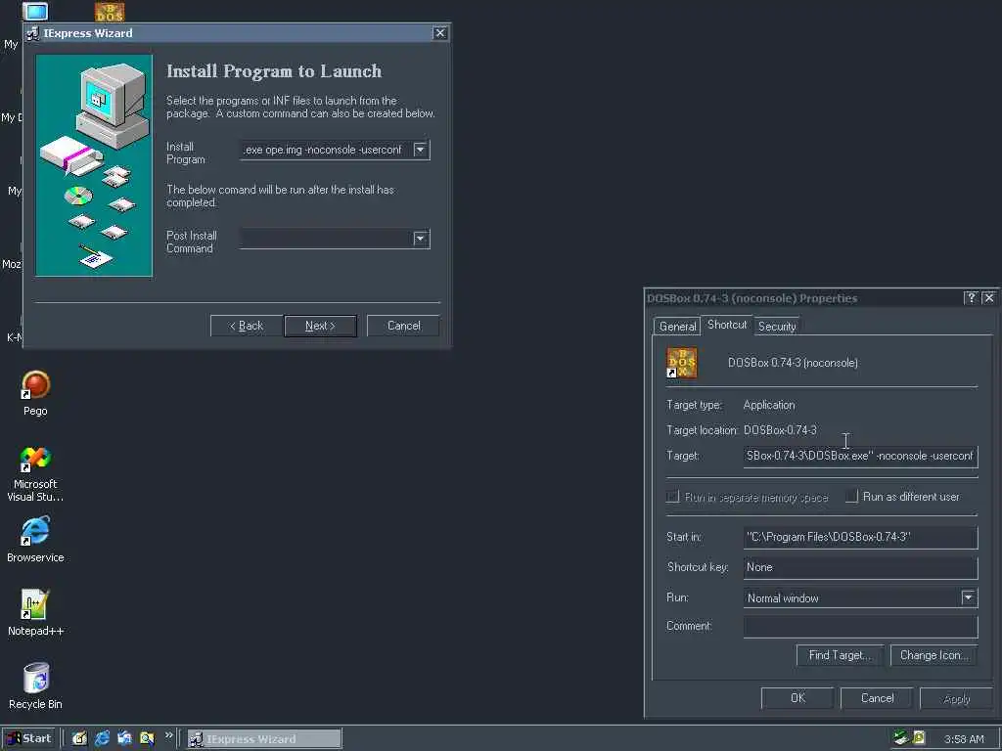
Task: Select the My Computer monitor icon on desktop
Action: click(x=35, y=11)
